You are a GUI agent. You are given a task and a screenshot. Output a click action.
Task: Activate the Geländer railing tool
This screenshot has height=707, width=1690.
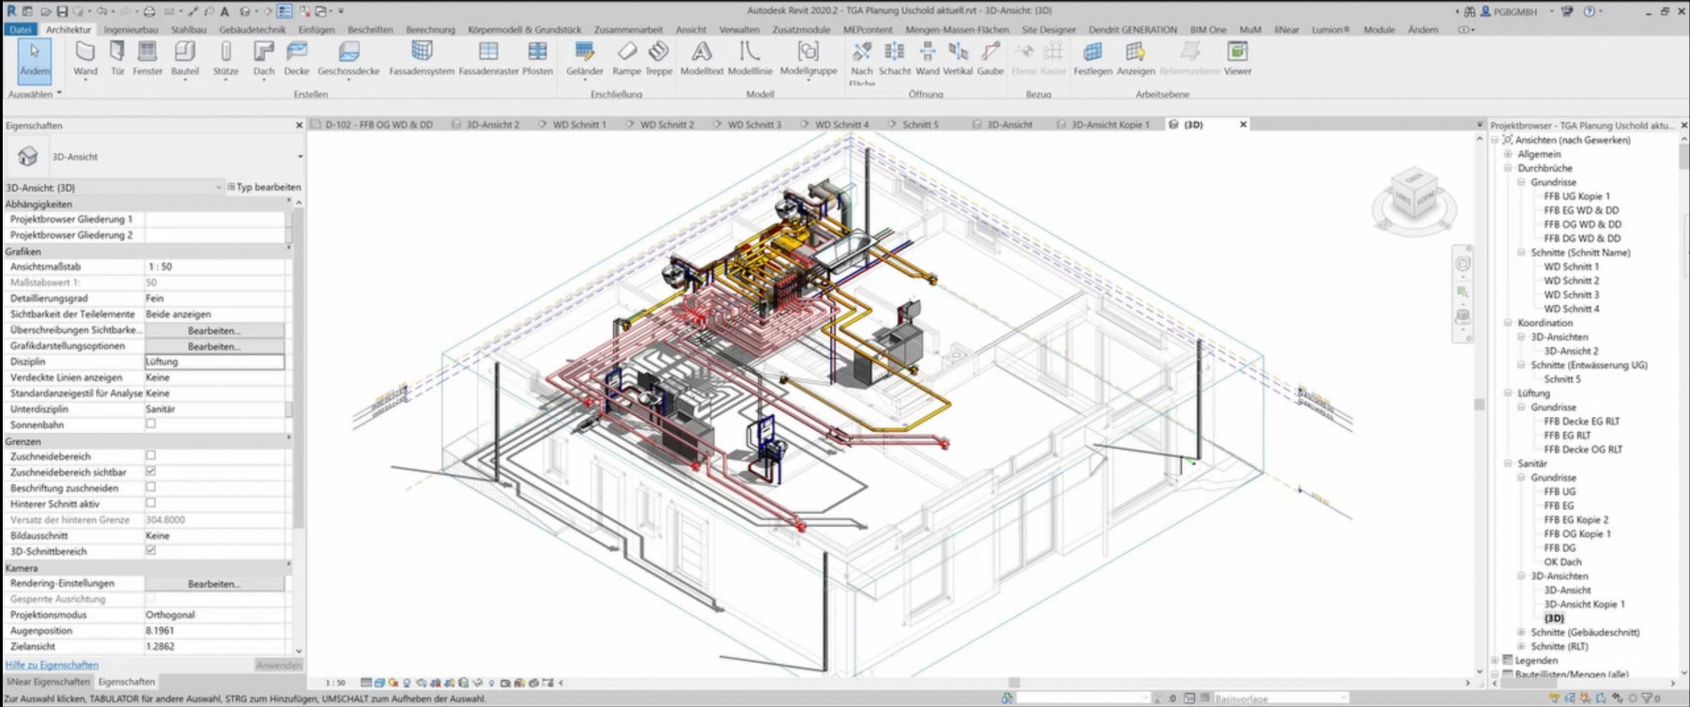click(584, 57)
